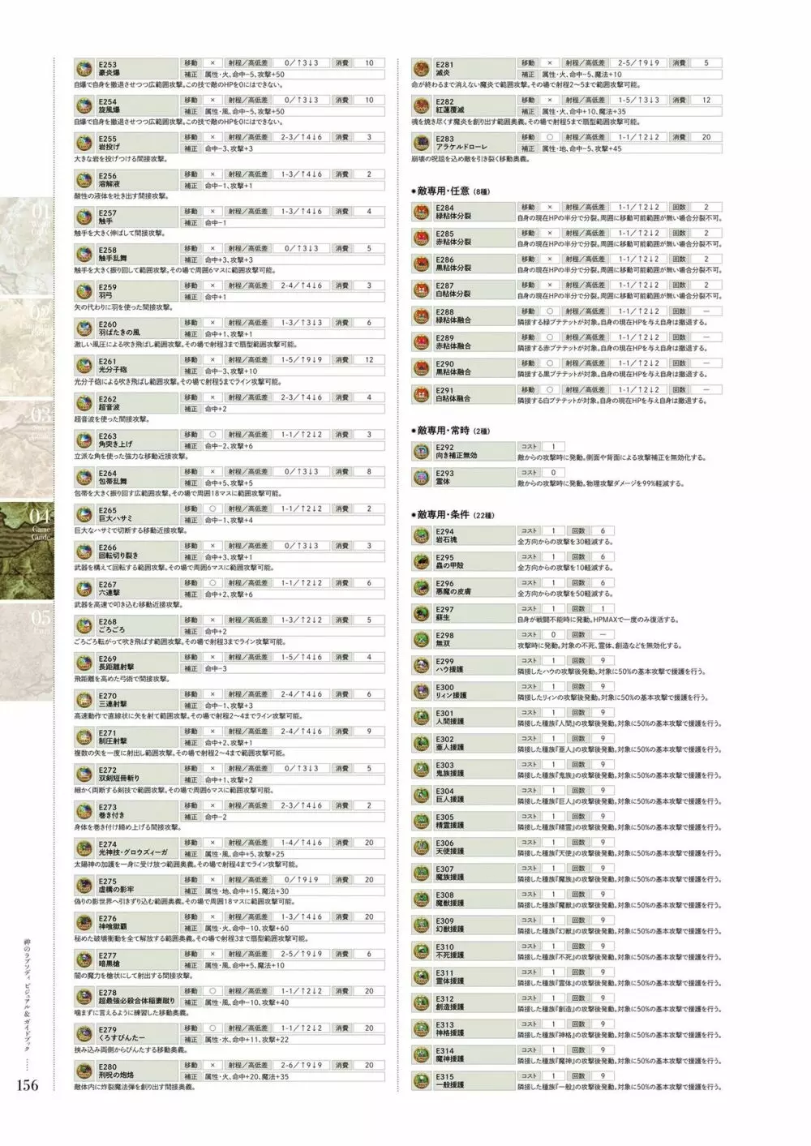Select the E284 緑粘体分裂 skill icon
The image size is (811, 1146).
[421, 212]
